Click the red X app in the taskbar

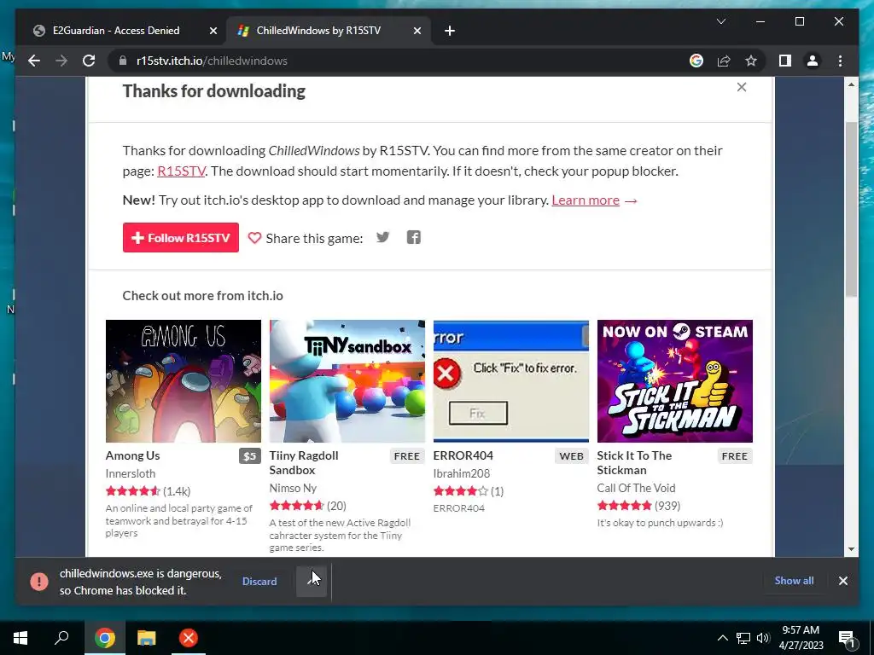pyautogui.click(x=189, y=638)
